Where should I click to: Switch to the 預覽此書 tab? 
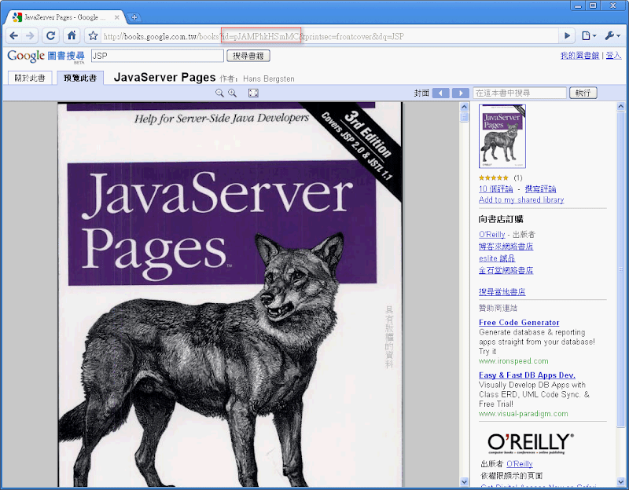click(x=80, y=78)
